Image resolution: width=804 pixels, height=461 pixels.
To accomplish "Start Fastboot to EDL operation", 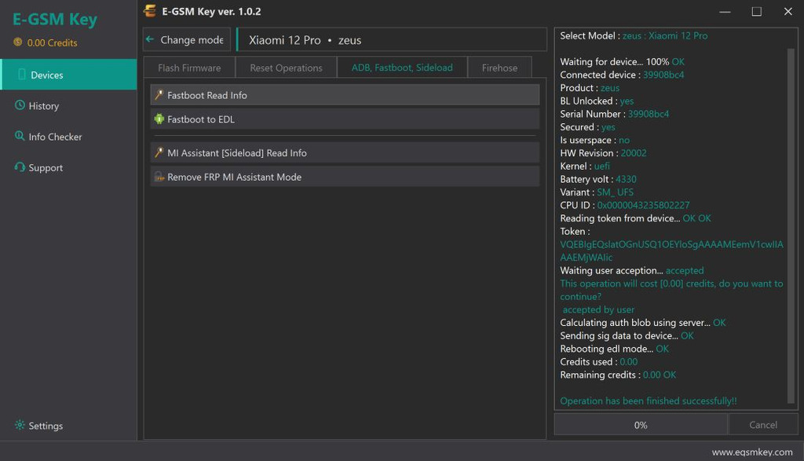I will (345, 119).
